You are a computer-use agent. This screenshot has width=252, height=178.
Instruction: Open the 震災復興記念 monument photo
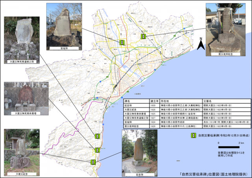(x=226, y=30)
